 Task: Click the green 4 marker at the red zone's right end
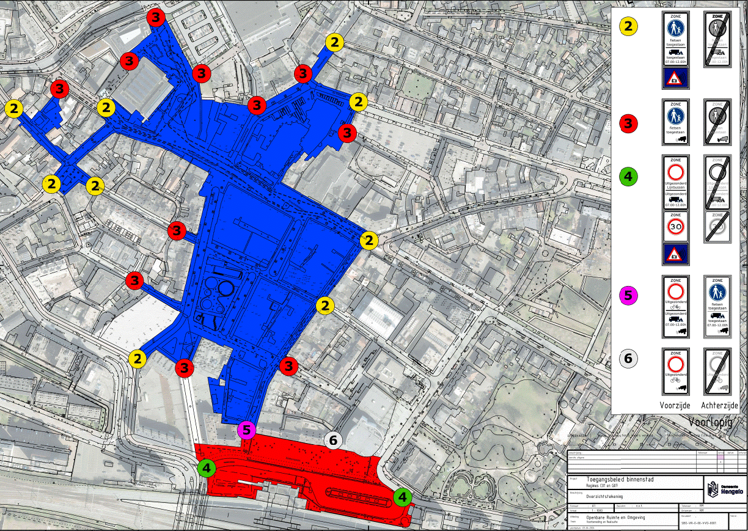click(x=402, y=497)
